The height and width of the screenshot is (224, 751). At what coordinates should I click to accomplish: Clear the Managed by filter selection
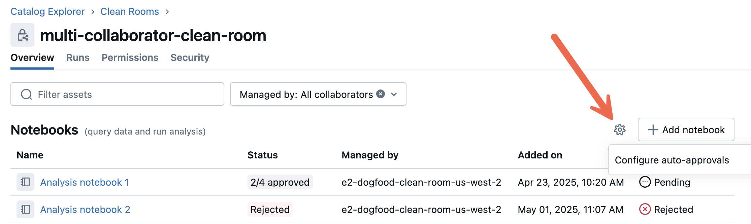tap(381, 94)
